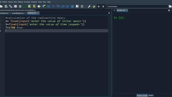Viewport: 172px width, 97px height.
Task: Click the code line 'T=1760 #sec'
Action: point(14,27)
